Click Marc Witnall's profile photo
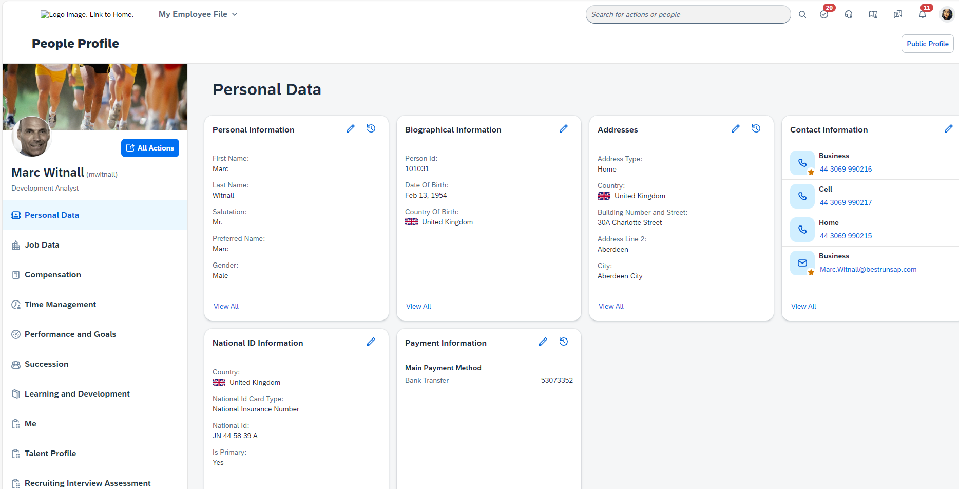 click(32, 137)
